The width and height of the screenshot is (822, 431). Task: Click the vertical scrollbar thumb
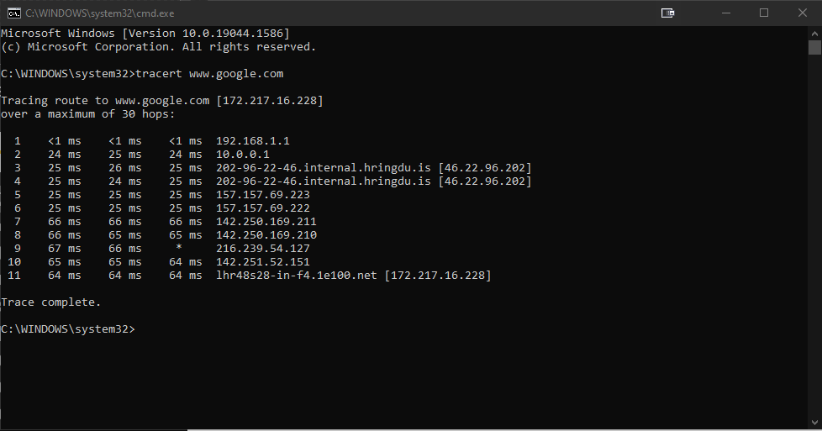point(814,48)
